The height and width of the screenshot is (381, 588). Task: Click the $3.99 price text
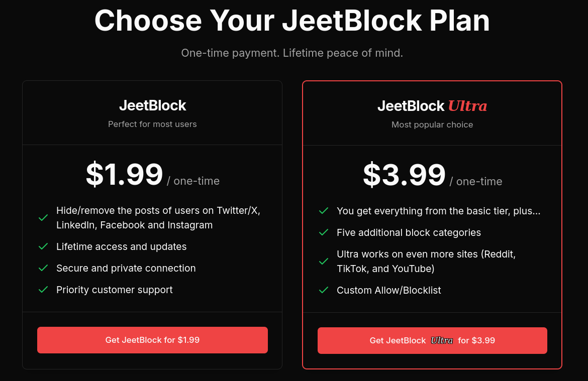point(404,175)
